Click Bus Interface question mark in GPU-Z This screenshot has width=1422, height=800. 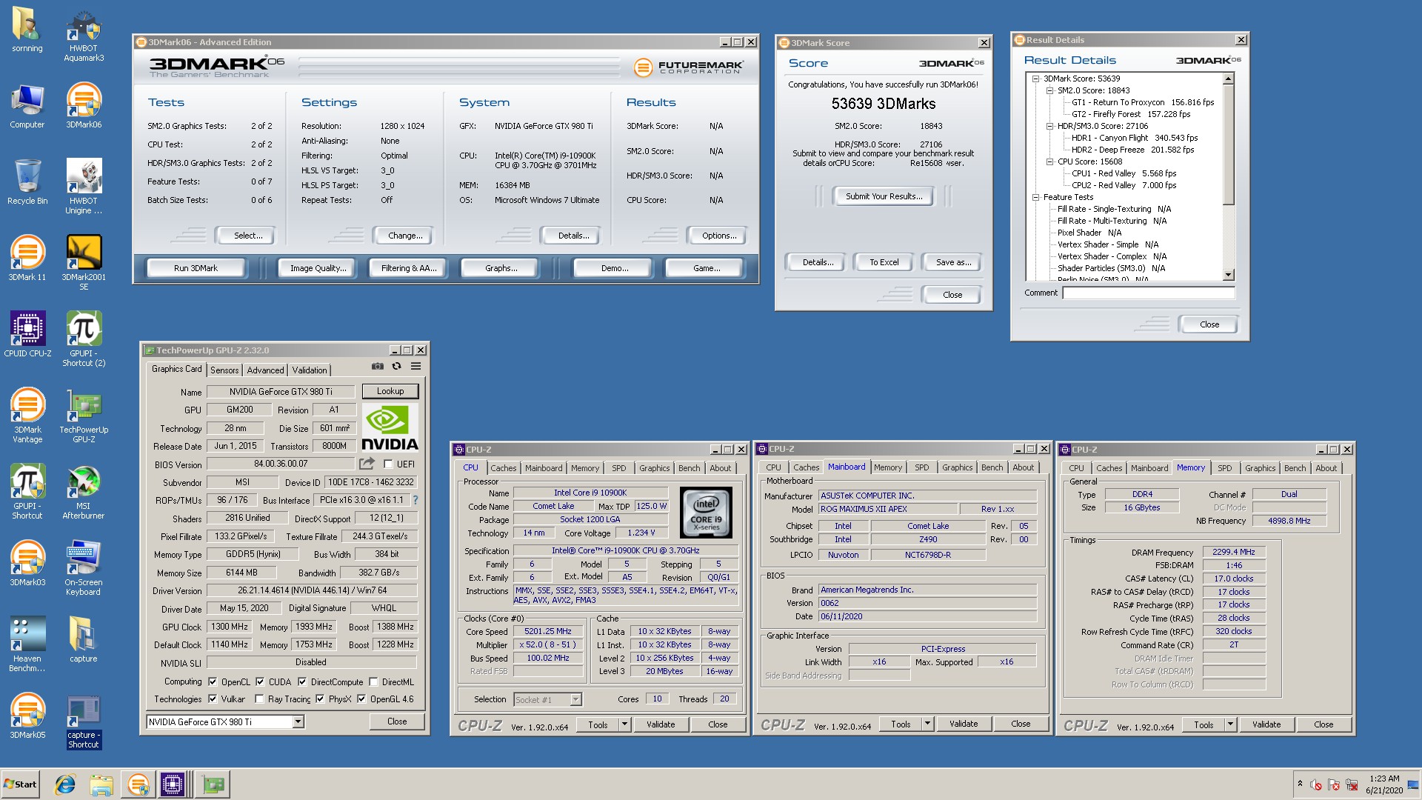pos(415,500)
